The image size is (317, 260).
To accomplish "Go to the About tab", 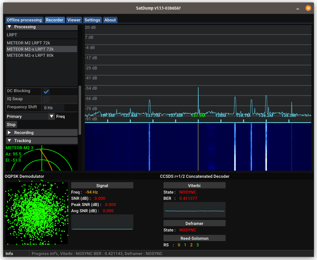I will tap(110, 20).
